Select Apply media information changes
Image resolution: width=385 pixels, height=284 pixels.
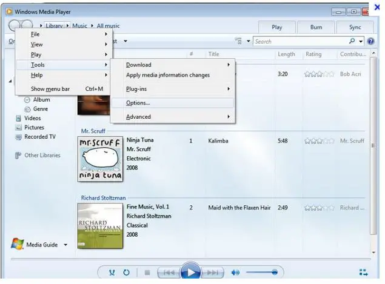[x=172, y=75]
